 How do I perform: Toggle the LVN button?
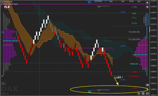[147, 85]
